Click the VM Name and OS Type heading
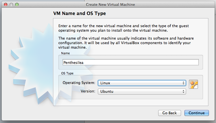The height and width of the screenshot is (123, 216). click(x=80, y=13)
